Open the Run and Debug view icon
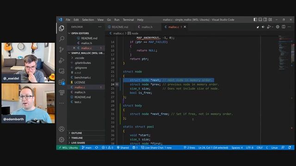Screen dimensions: 296x166 62,60
